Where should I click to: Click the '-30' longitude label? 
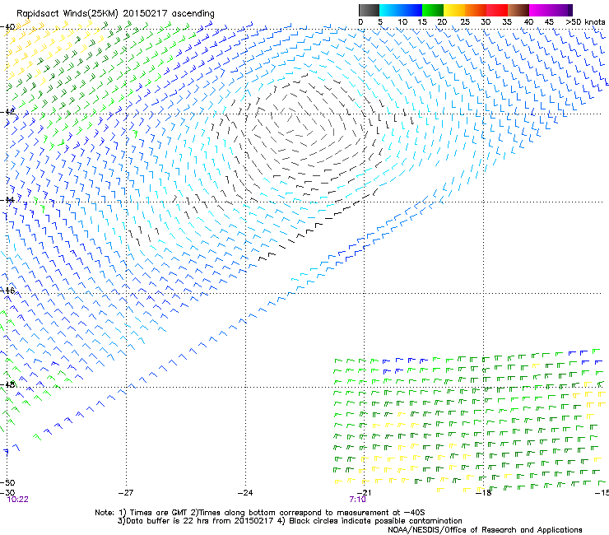tap(7, 492)
